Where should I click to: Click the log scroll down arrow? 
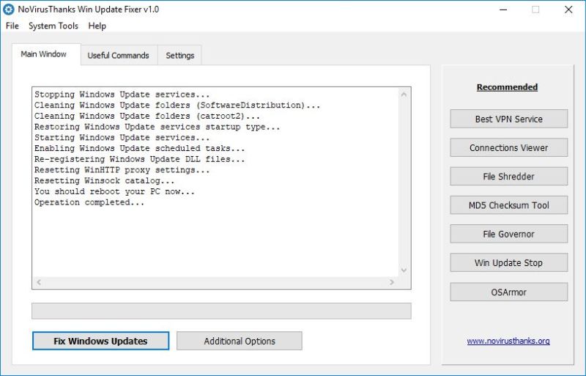point(404,270)
